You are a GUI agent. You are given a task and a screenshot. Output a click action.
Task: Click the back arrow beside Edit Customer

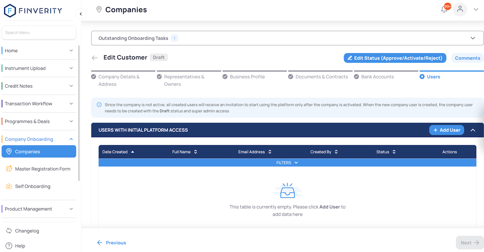tap(95, 58)
